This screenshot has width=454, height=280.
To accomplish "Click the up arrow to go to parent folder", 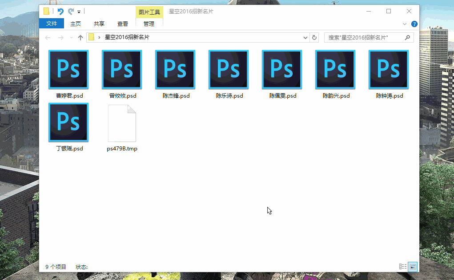I will 80,38.
